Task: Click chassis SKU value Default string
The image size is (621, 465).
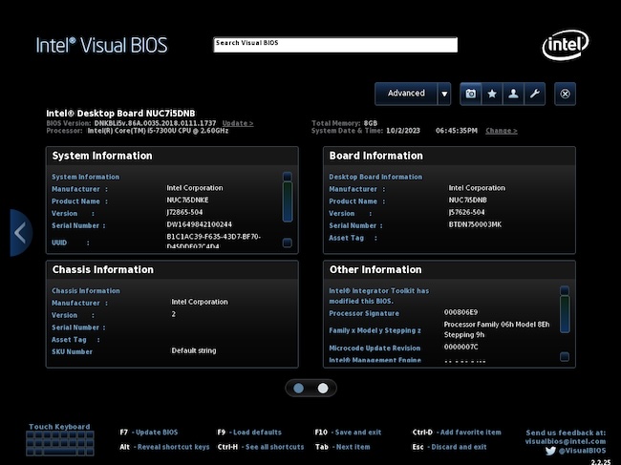Action: click(194, 350)
